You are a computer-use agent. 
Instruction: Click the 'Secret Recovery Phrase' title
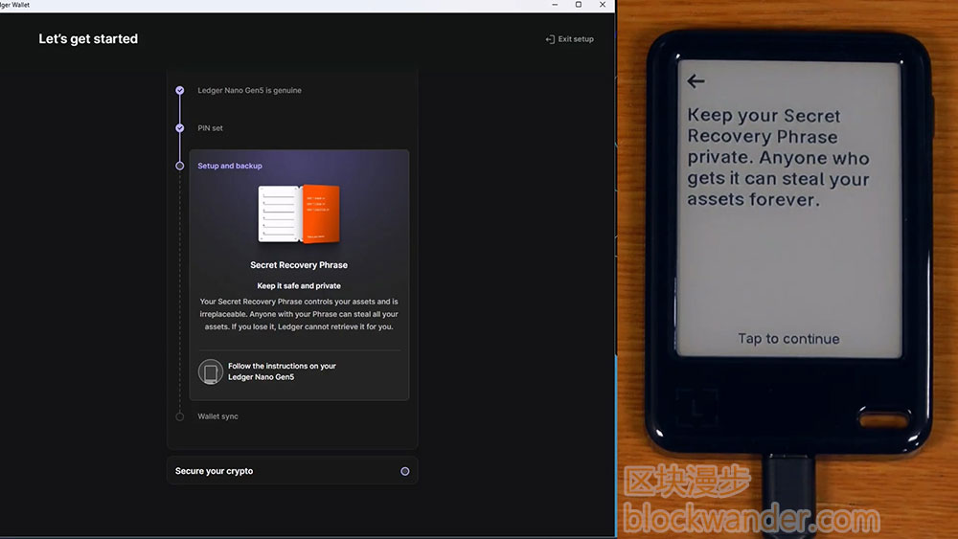pos(299,265)
